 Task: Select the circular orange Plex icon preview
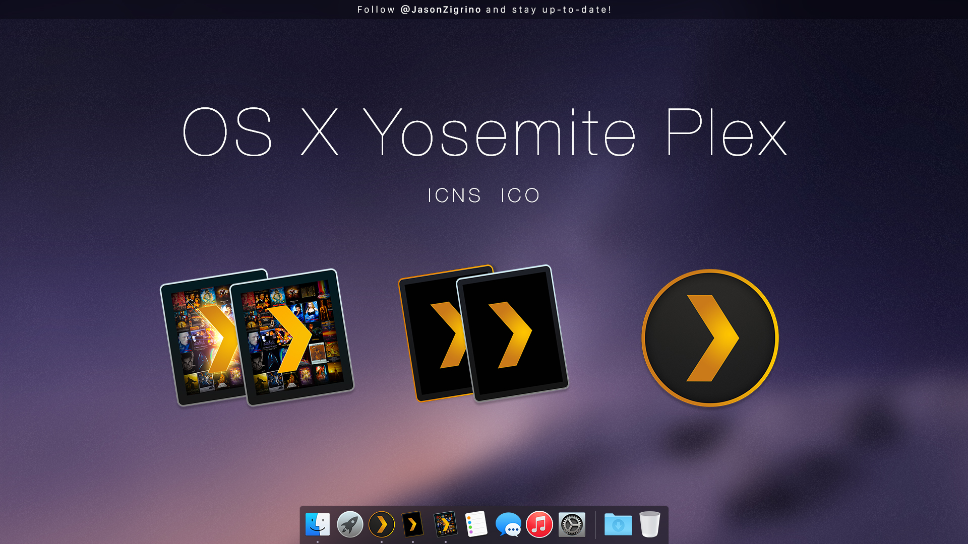pyautogui.click(x=710, y=337)
